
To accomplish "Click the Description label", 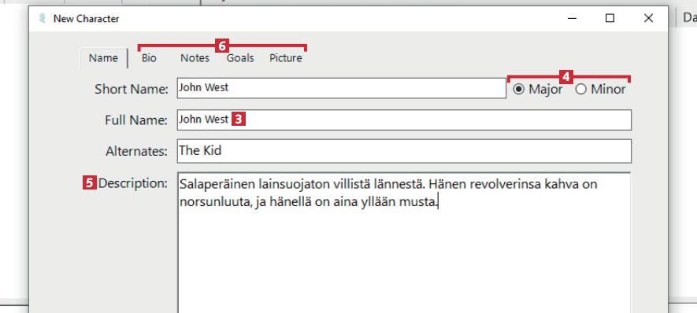I will click(132, 183).
